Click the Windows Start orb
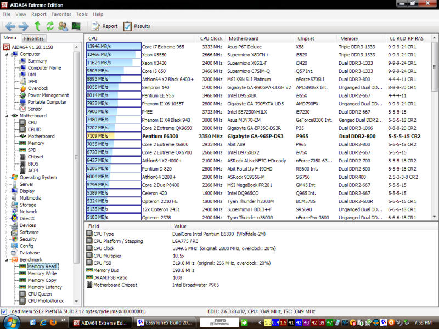 coord(12,322)
